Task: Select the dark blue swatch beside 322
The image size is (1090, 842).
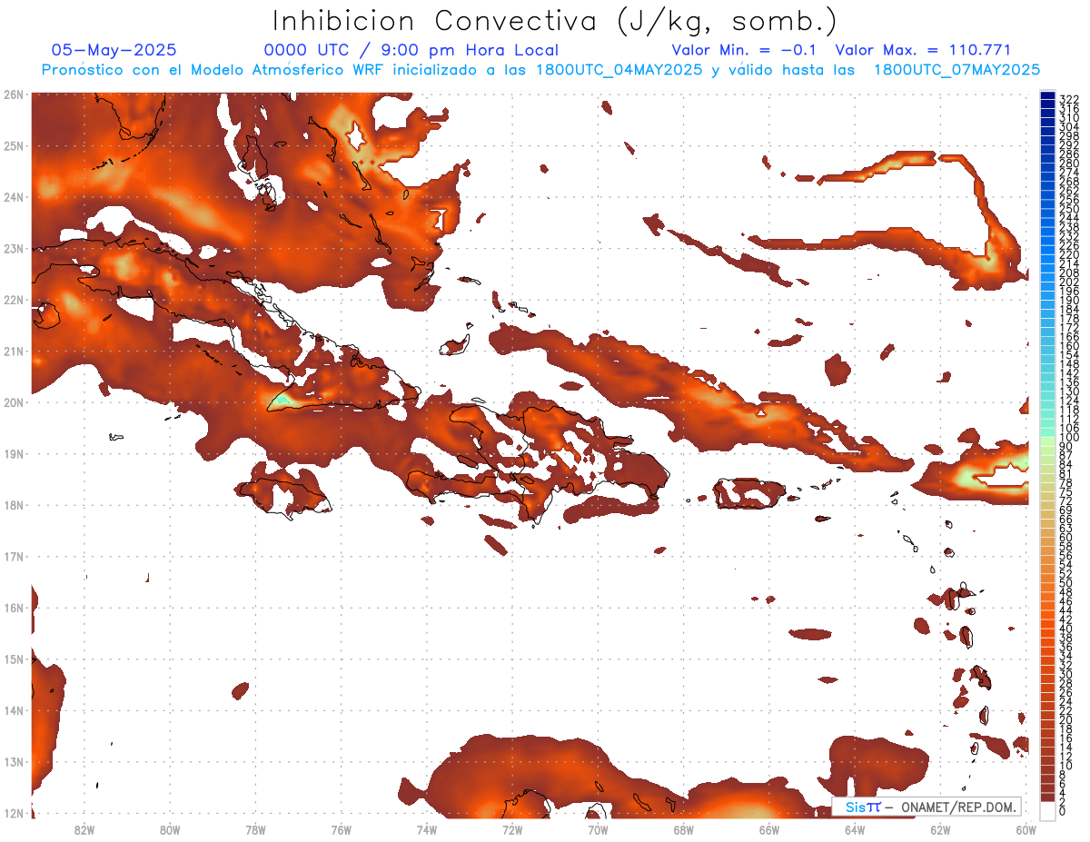Action: pos(1048,96)
